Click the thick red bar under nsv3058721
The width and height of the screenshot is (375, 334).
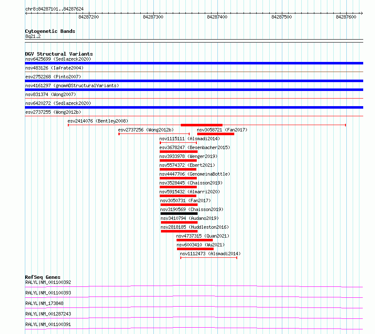(x=215, y=134)
